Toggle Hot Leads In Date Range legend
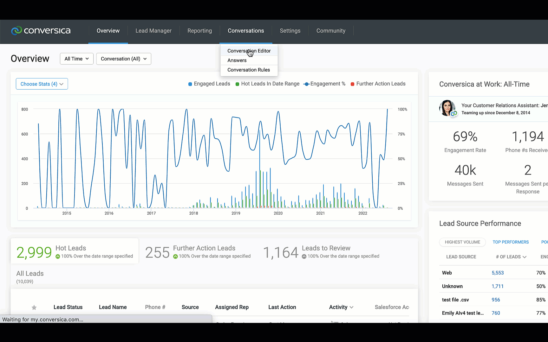 (x=267, y=84)
